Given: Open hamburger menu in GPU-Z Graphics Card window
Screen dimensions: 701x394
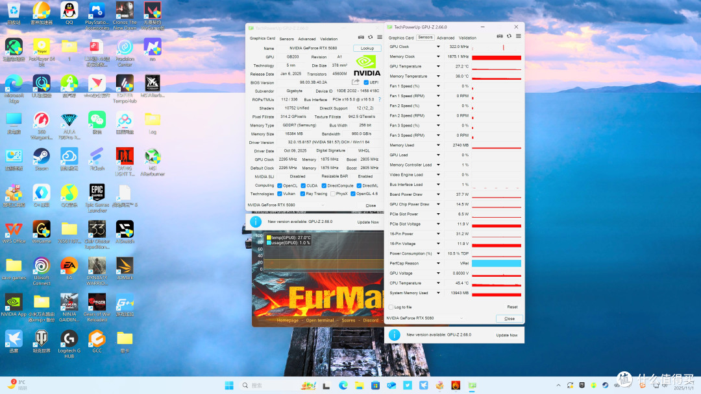Looking at the screenshot, I should coord(380,38).
